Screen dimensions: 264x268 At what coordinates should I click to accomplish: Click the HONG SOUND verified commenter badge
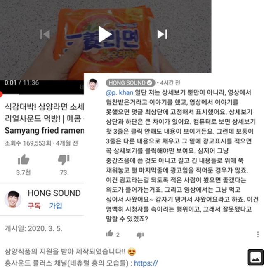(x=130, y=83)
